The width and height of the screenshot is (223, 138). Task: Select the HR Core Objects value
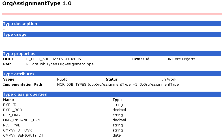pyautogui.click(x=181, y=59)
